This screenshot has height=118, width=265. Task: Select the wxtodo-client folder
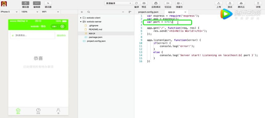[x=93, y=18]
